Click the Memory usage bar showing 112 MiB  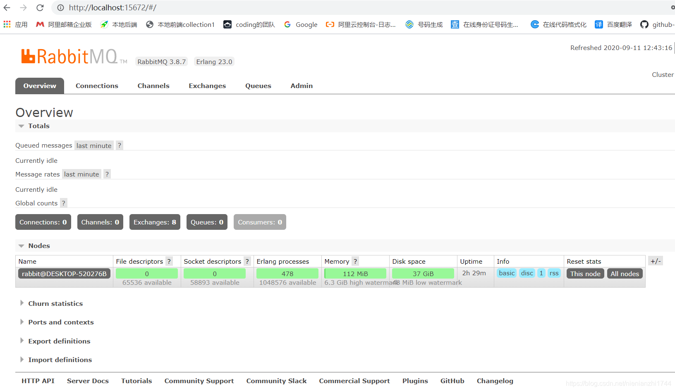tap(355, 273)
